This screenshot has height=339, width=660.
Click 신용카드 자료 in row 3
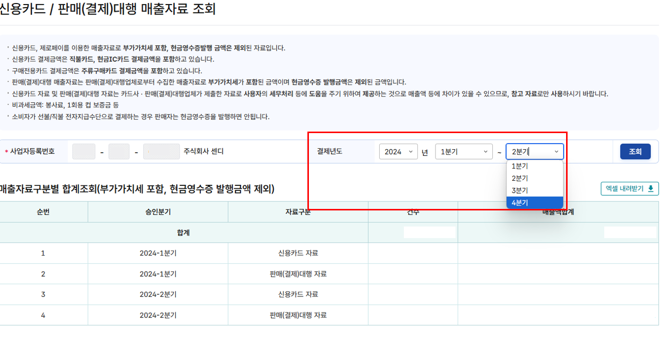298,294
